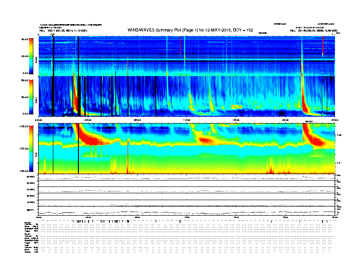Click the 40.00 color scale label
The height and width of the screenshot is (279, 361).
pyautogui.click(x=25, y=39)
